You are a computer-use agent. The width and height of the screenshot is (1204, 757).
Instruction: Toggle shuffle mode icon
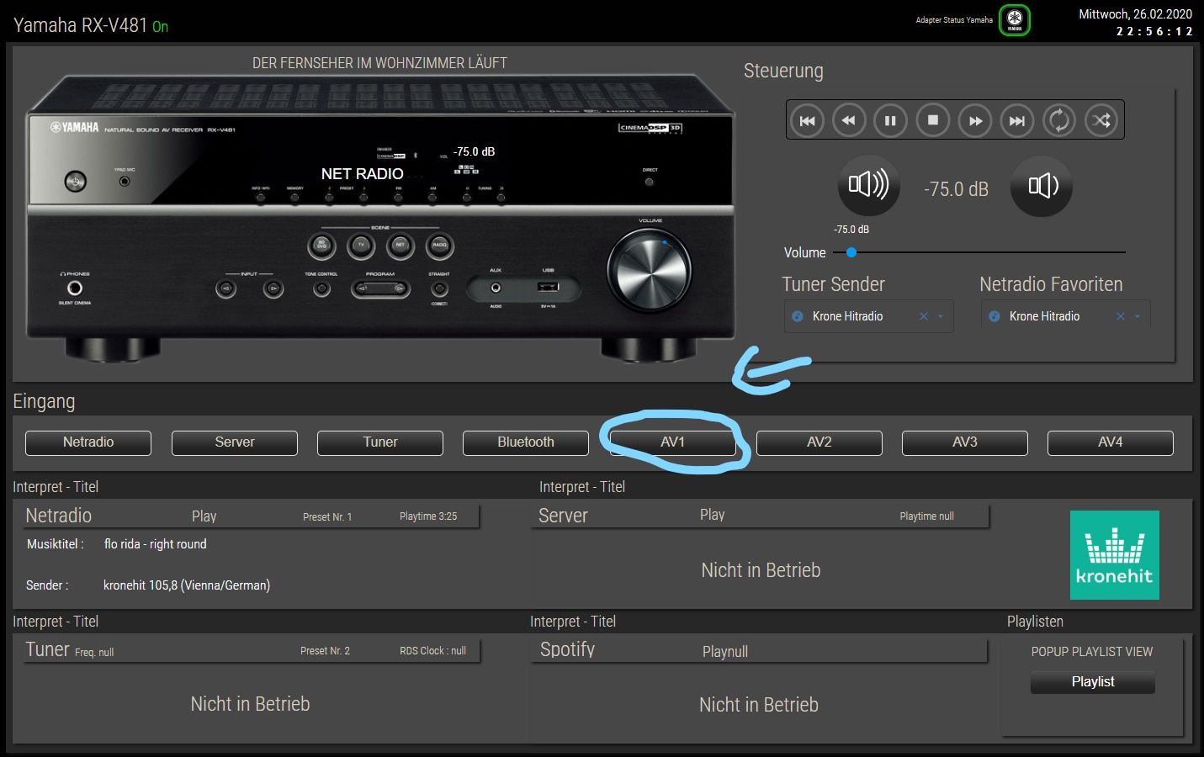pyautogui.click(x=1101, y=120)
